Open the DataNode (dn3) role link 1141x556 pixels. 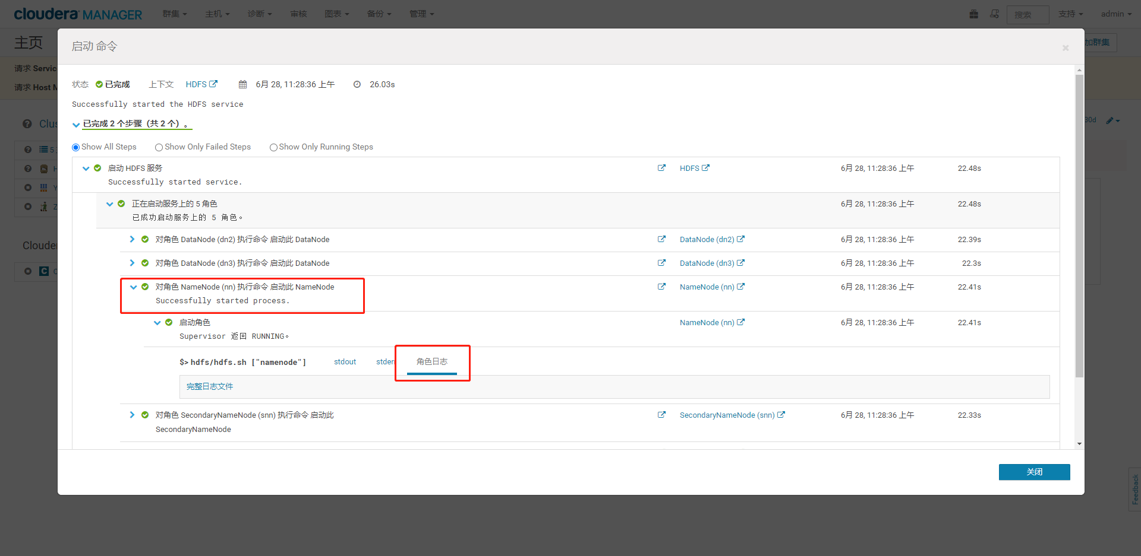coord(712,263)
